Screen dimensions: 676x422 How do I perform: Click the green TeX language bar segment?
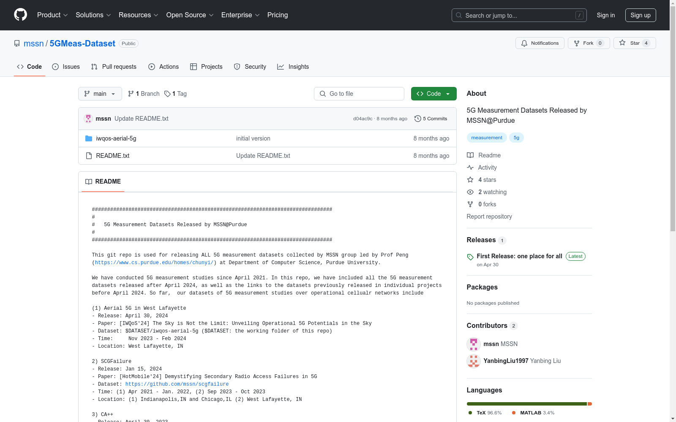click(x=526, y=404)
